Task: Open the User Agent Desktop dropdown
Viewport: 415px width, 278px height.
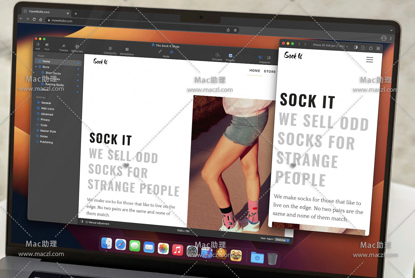Action: tap(282, 240)
